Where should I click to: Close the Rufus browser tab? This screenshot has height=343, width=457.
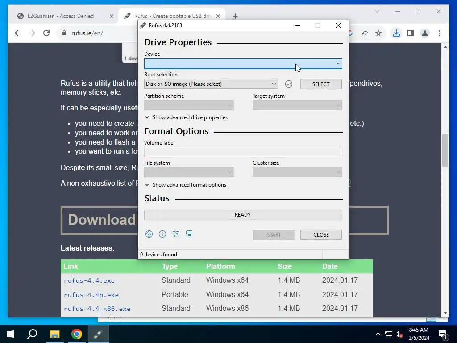(x=218, y=16)
